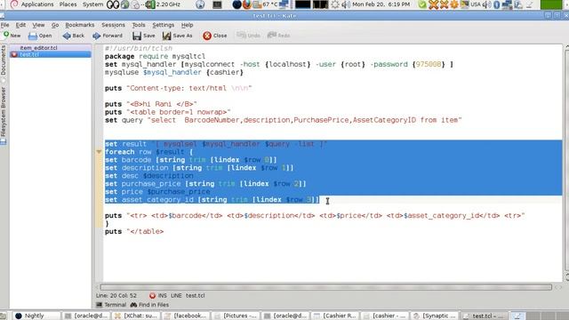Switch to cashier - taskbar window
The width and height of the screenshot is (569, 320).
[384, 316]
